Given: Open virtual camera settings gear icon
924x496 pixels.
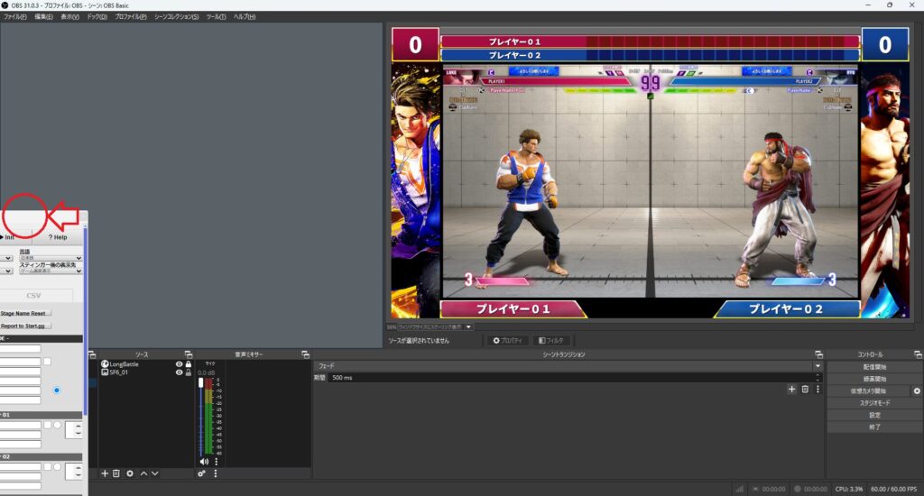Looking at the screenshot, I should click(x=917, y=390).
